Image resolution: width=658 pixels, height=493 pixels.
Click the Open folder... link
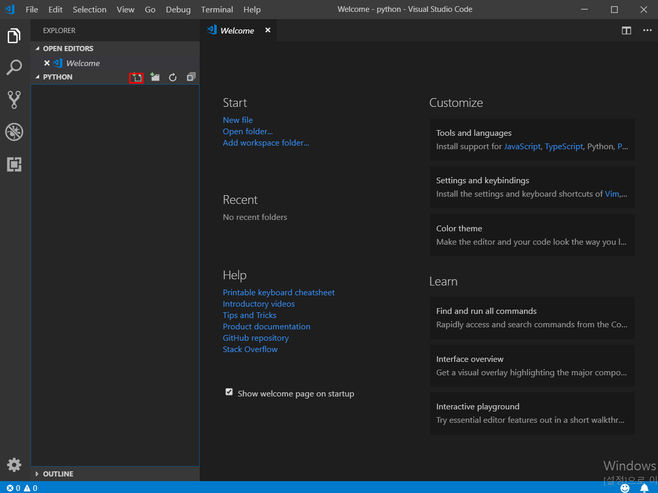(248, 131)
